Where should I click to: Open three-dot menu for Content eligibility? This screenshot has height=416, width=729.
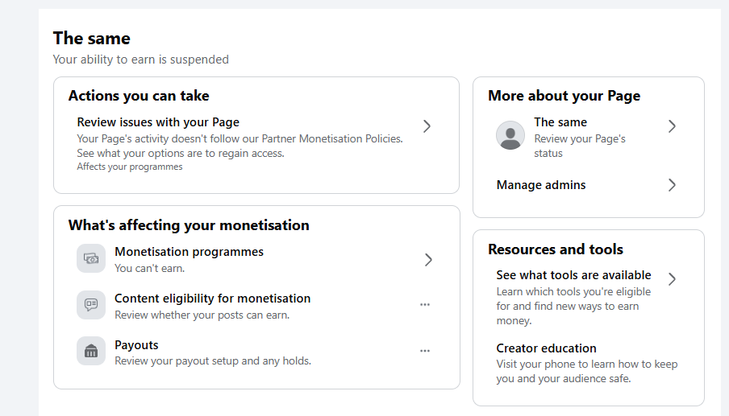[x=425, y=305]
